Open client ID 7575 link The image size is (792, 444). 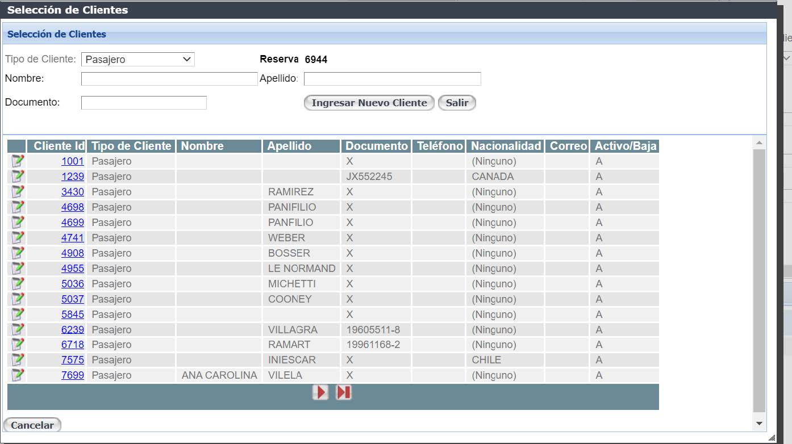[73, 360]
